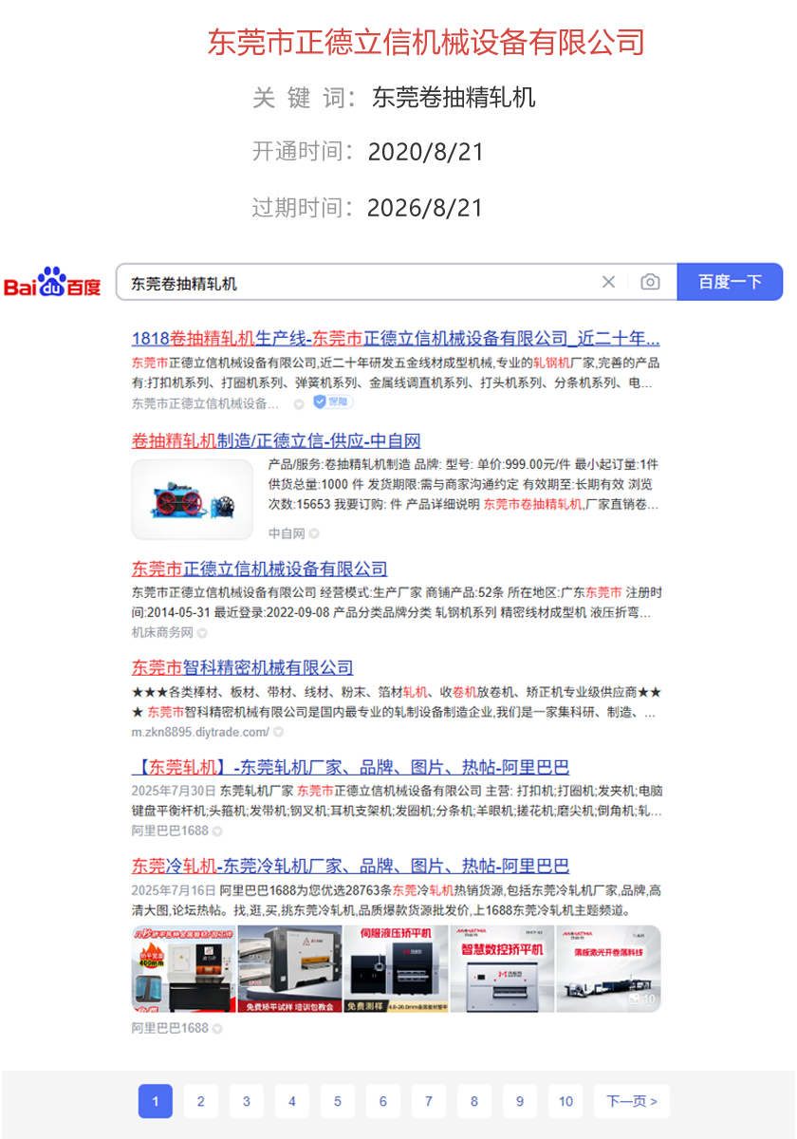Viewport: 797px width, 1139px height.
Task: Open 东莞冷轧机 阿里巴巴 result link
Action: tap(350, 866)
